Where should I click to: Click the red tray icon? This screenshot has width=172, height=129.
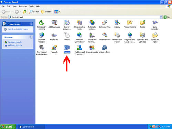(153, 127)
